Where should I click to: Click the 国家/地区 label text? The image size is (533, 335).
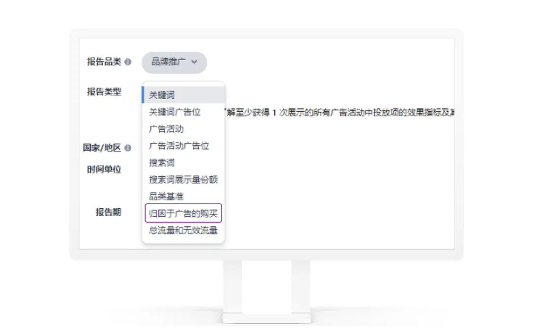pos(102,148)
